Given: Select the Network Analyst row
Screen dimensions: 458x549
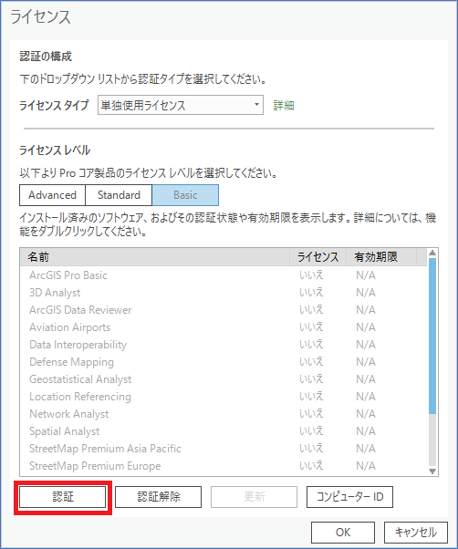Looking at the screenshot, I should (224, 414).
